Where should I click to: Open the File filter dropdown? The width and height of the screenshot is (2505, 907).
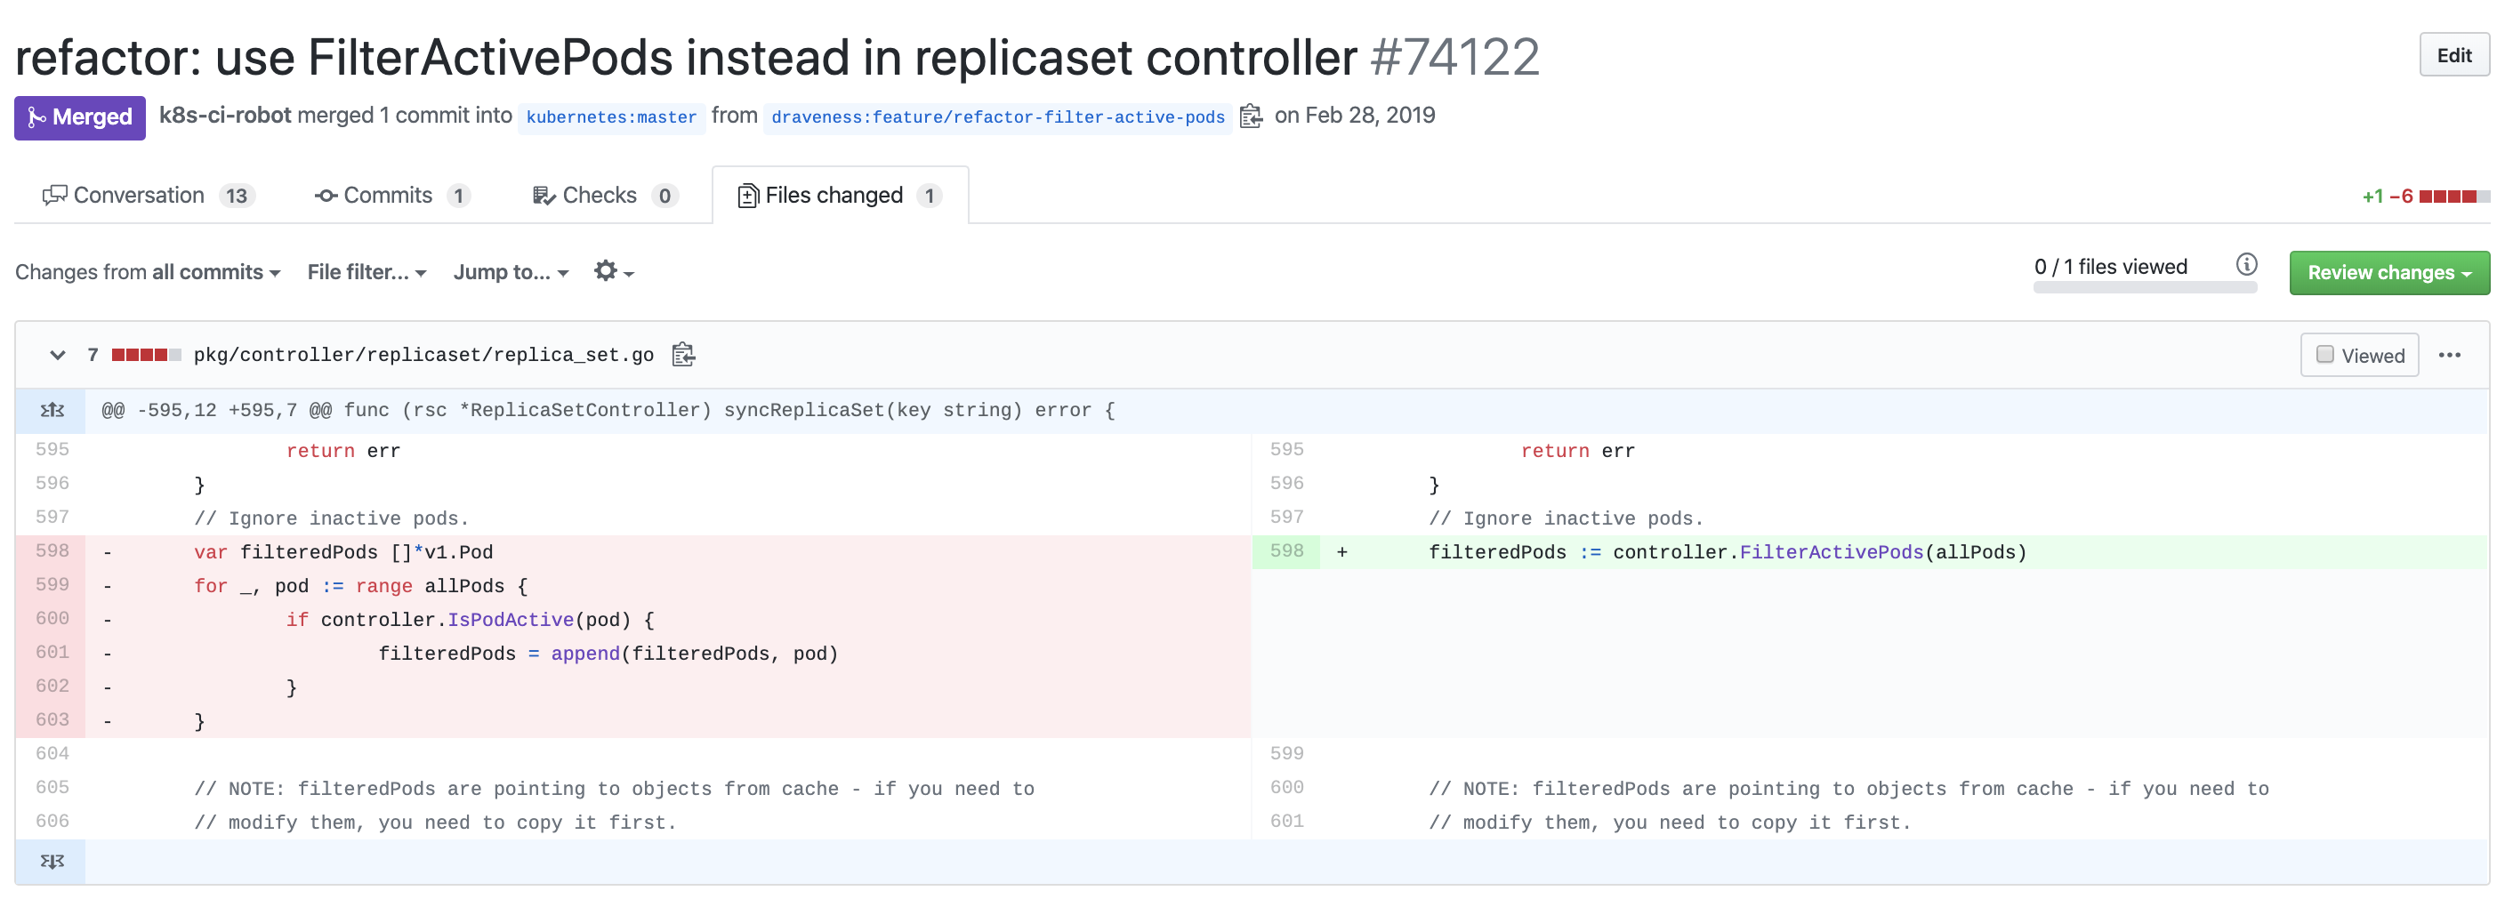pos(365,272)
